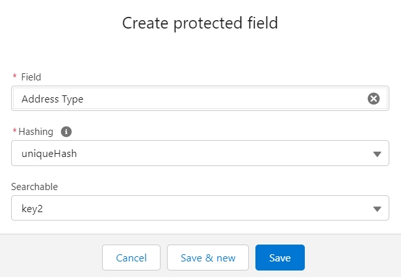
Task: Expand the Searchable dropdown arrow
Action: tap(376, 209)
